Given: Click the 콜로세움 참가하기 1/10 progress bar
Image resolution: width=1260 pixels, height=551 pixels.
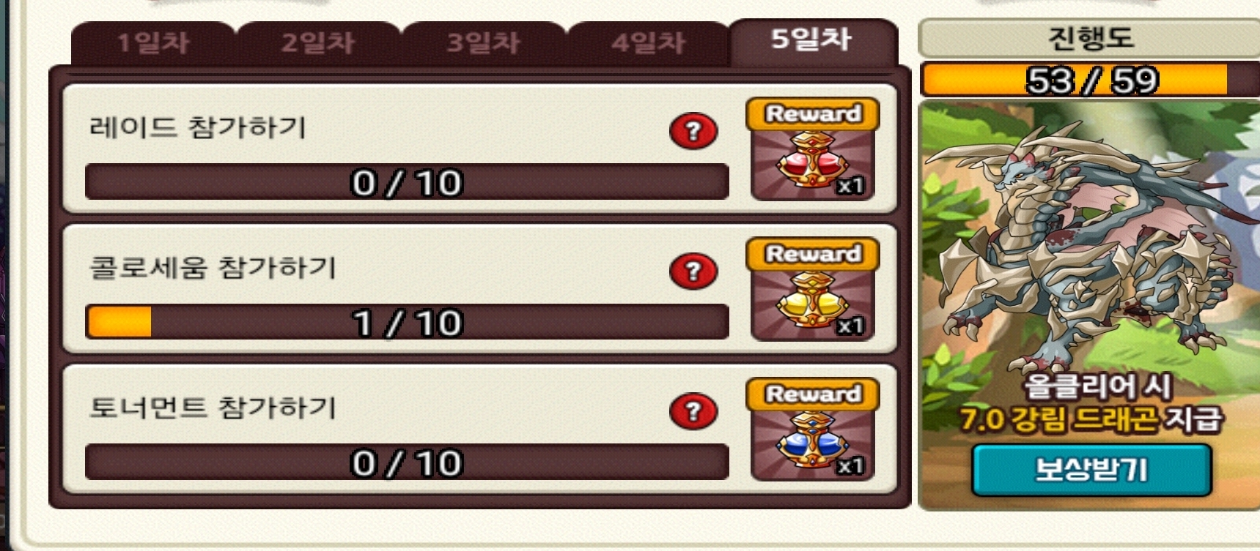Looking at the screenshot, I should [407, 322].
